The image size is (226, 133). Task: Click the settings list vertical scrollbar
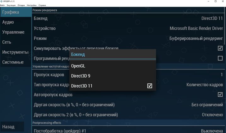[225, 26]
